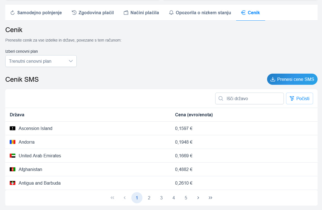Expand the Trenutni cenovni plan dropdown
Screen dimensions: 322x210
coord(41,61)
